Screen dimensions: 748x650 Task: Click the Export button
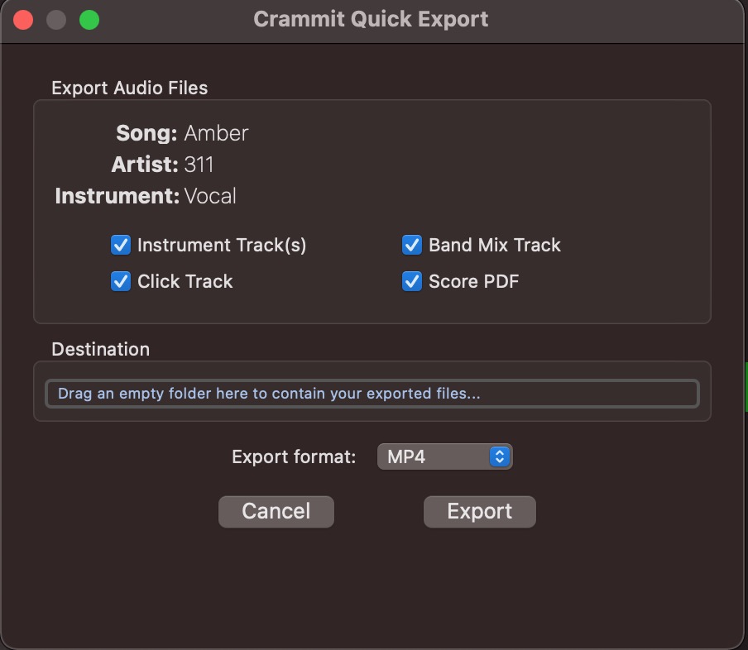point(479,511)
